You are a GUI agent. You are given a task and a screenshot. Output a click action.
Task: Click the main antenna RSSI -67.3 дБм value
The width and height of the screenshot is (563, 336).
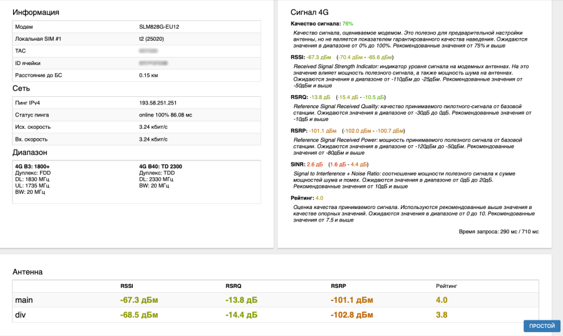pyautogui.click(x=139, y=300)
